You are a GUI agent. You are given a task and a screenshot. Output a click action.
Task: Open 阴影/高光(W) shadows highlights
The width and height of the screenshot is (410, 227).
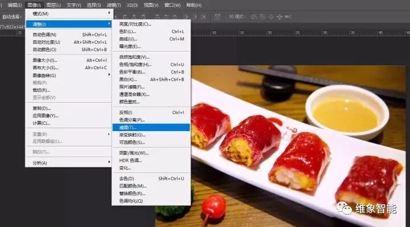coord(151,153)
